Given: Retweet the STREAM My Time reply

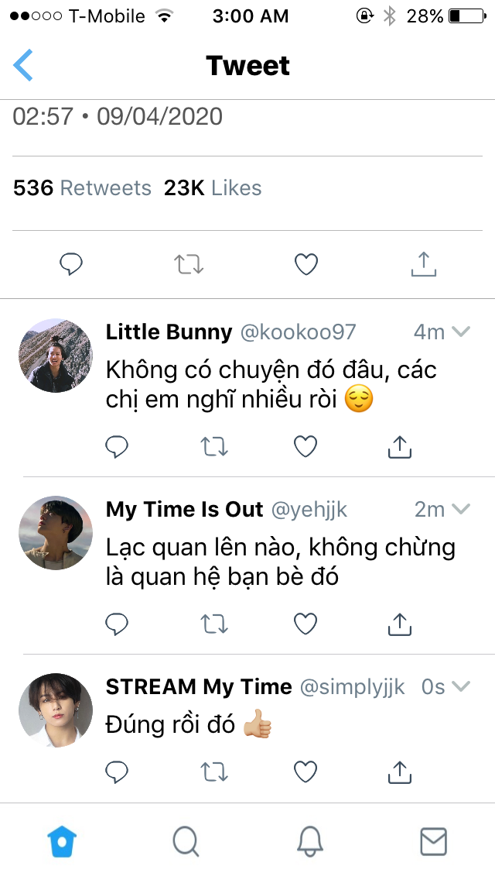Looking at the screenshot, I should tap(214, 772).
